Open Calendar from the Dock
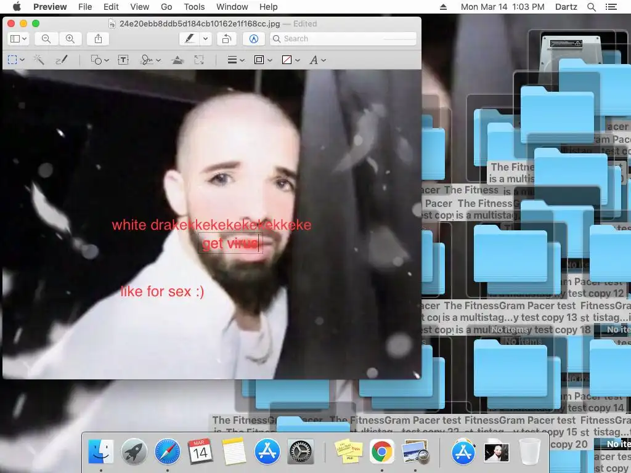The width and height of the screenshot is (631, 473). click(200, 451)
